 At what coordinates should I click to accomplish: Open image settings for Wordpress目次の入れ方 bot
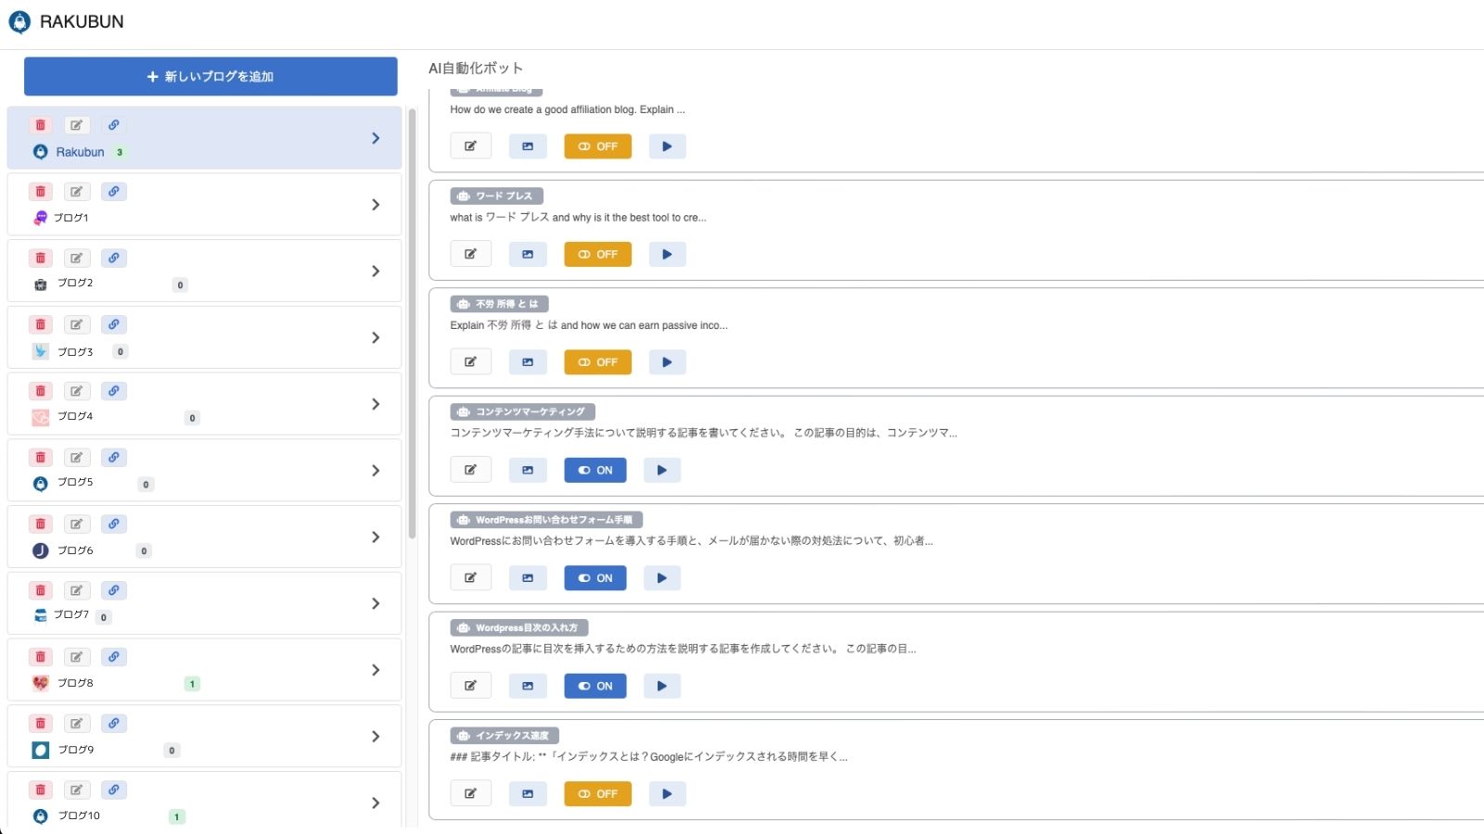pyautogui.click(x=528, y=686)
